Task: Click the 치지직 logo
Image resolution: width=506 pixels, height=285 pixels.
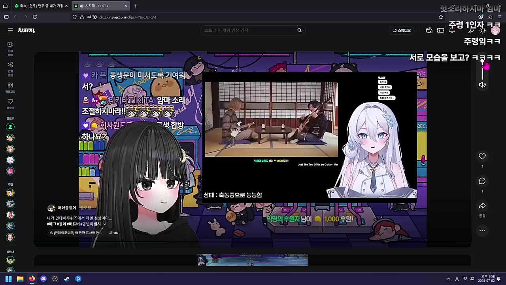Action: pos(26,30)
